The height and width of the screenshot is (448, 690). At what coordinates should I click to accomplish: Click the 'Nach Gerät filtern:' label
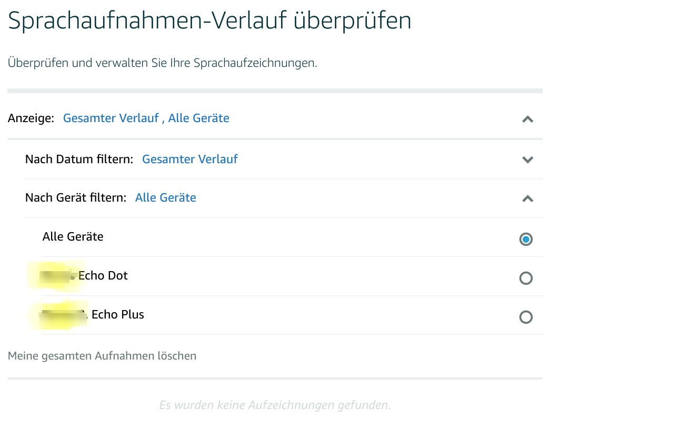click(76, 198)
